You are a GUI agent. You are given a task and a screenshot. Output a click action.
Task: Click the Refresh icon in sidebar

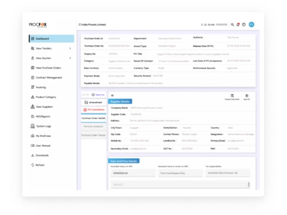(33, 165)
